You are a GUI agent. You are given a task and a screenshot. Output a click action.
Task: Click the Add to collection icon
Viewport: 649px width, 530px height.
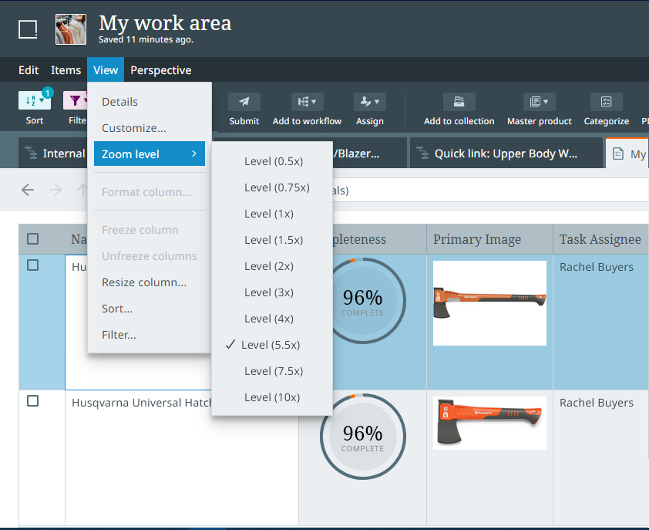point(459,102)
